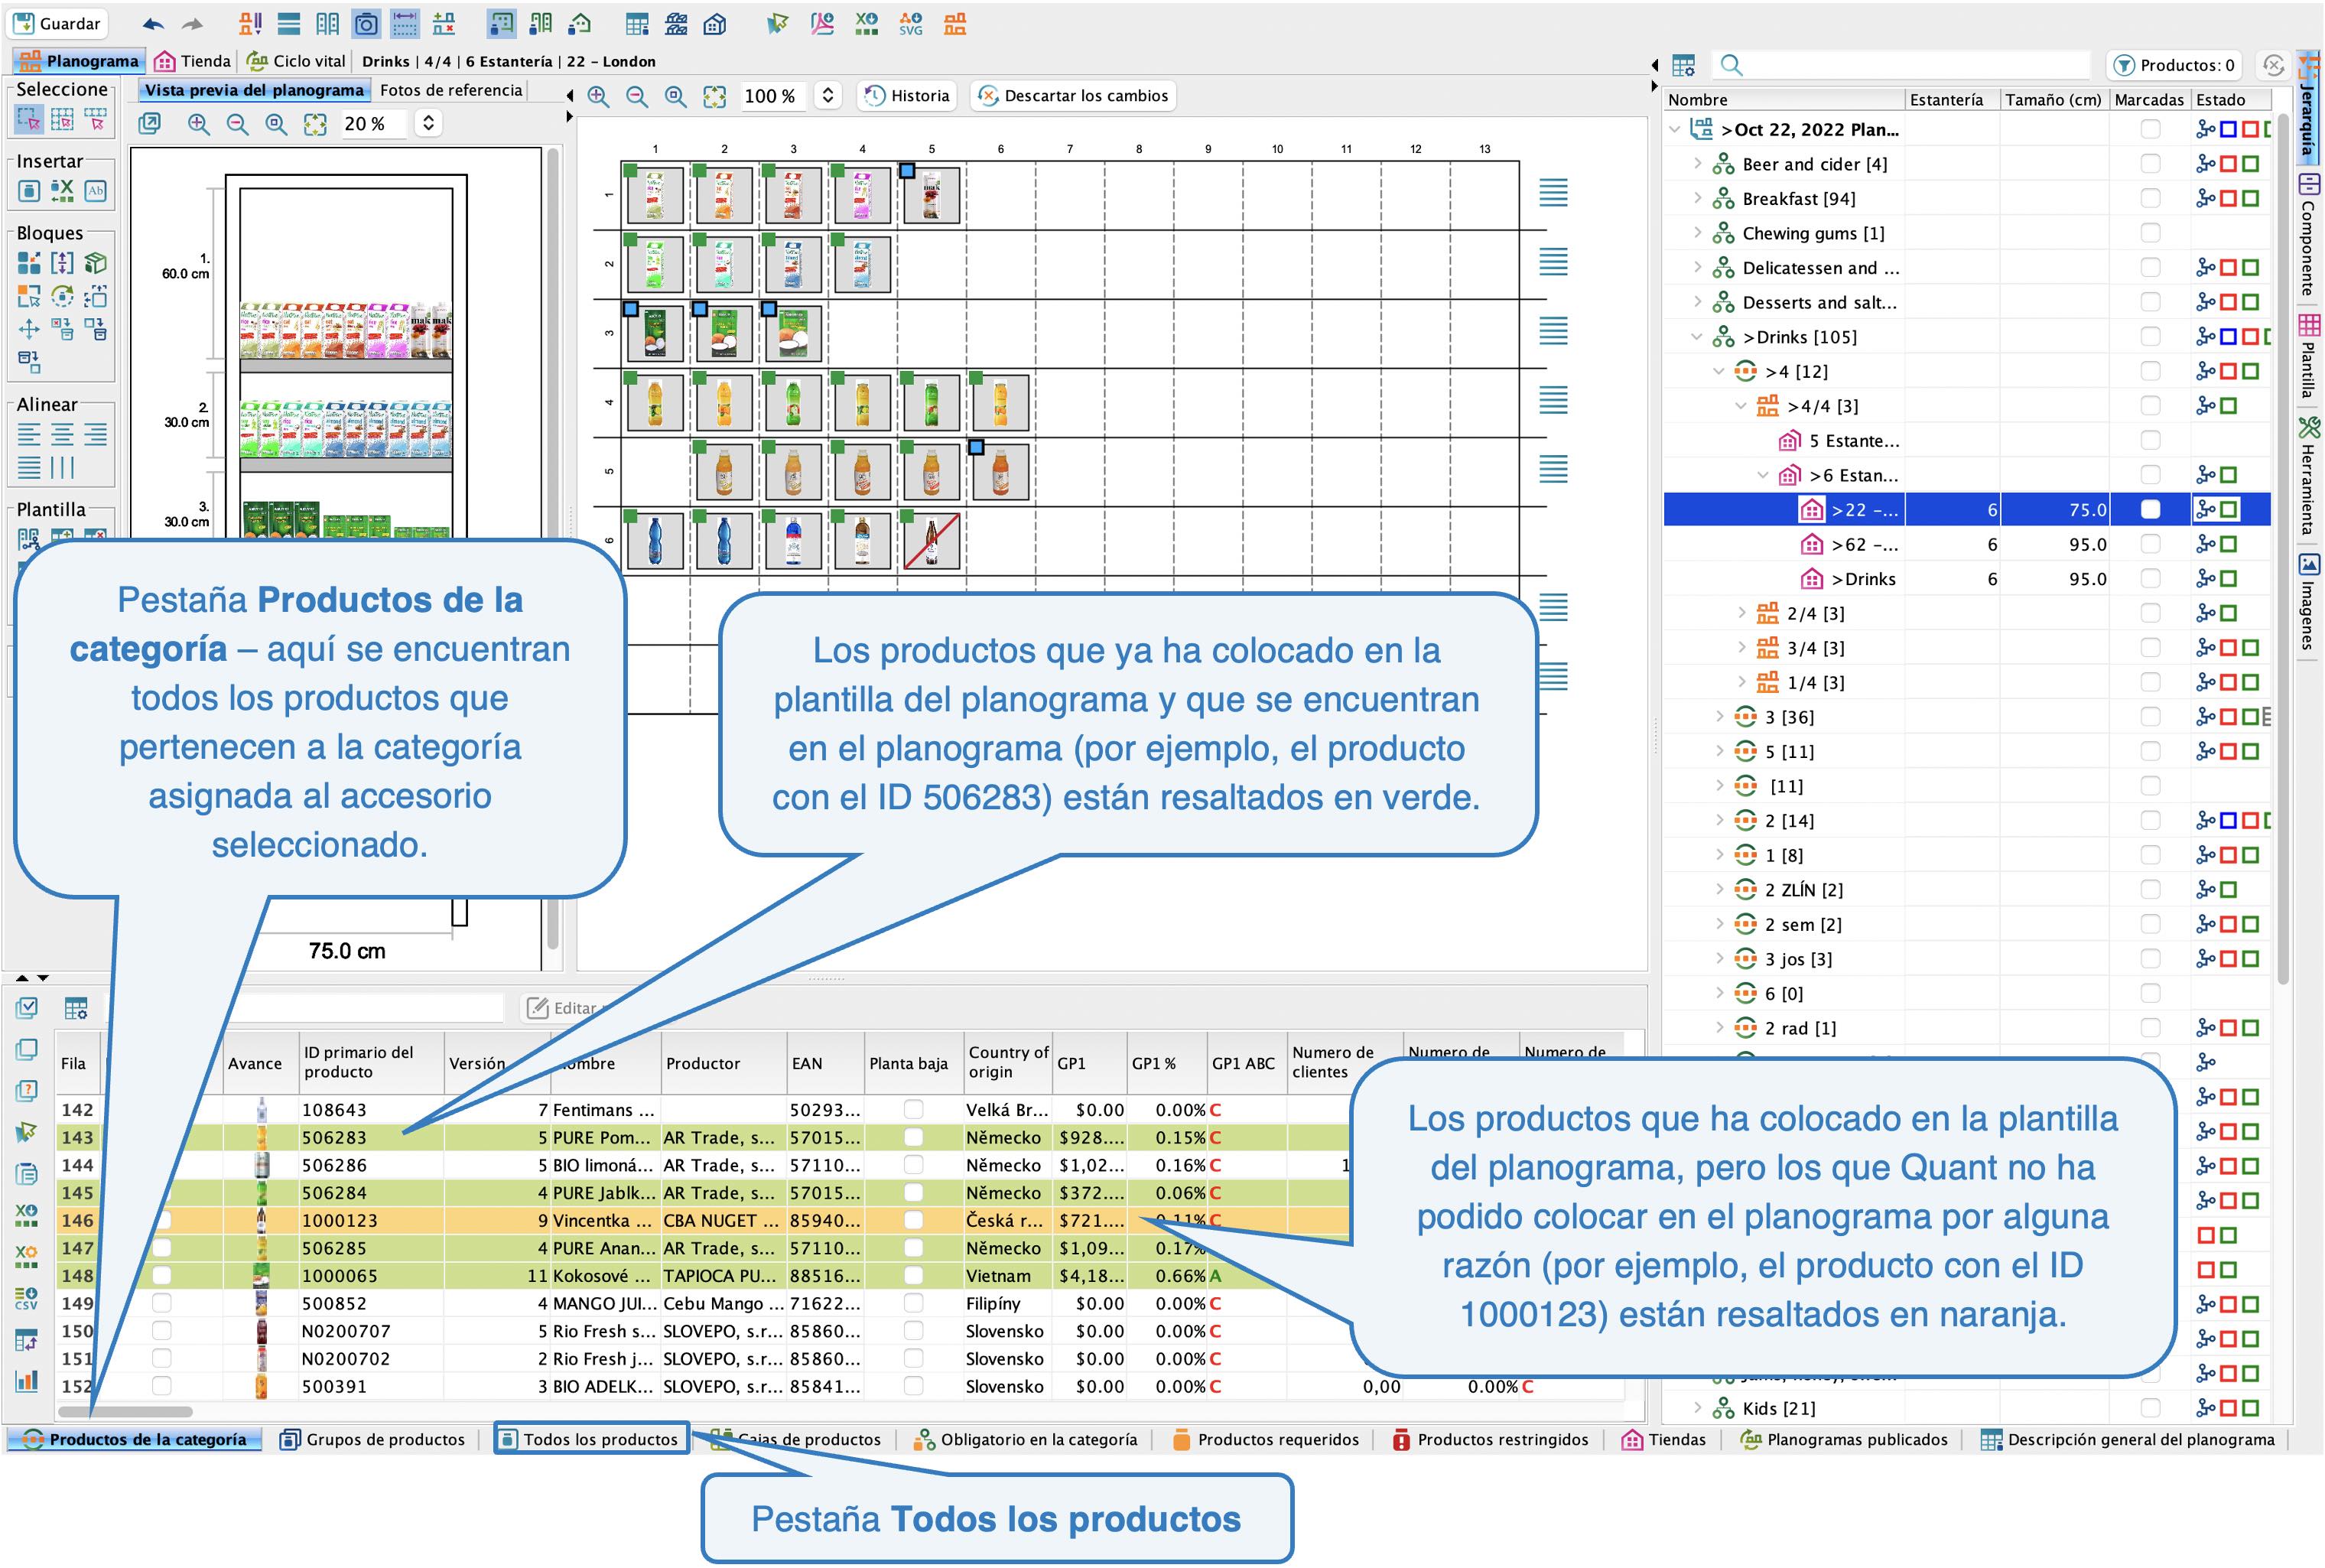
Task: Justify blocks with the Alinear icon
Action: (30, 467)
